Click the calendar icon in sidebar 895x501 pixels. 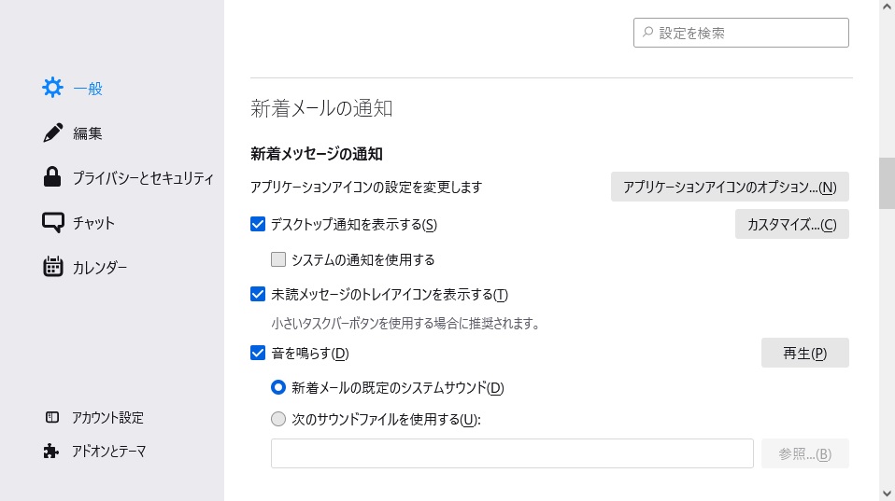point(53,268)
